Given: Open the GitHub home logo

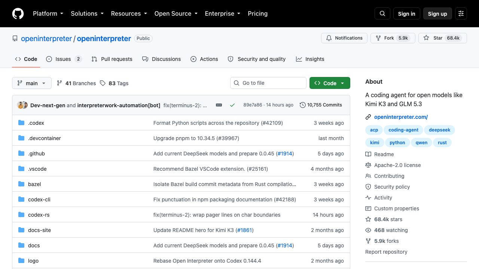Looking at the screenshot, I should click(x=18, y=13).
